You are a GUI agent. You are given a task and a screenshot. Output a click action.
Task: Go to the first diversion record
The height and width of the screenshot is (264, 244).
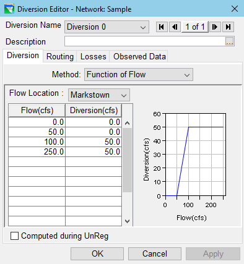(x=162, y=27)
